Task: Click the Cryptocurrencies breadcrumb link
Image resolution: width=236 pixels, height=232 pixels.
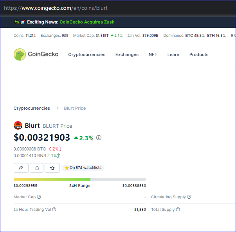Action: [32, 108]
